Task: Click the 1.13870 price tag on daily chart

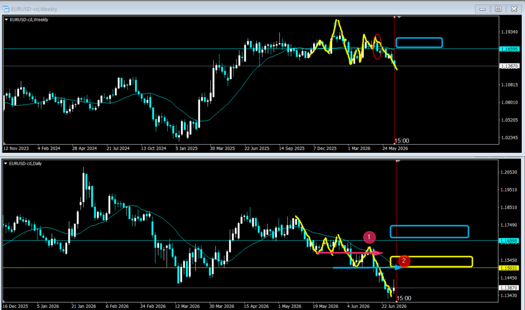Action: [509, 288]
